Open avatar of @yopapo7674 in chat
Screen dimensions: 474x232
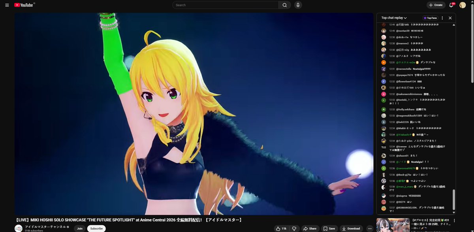coord(384,75)
